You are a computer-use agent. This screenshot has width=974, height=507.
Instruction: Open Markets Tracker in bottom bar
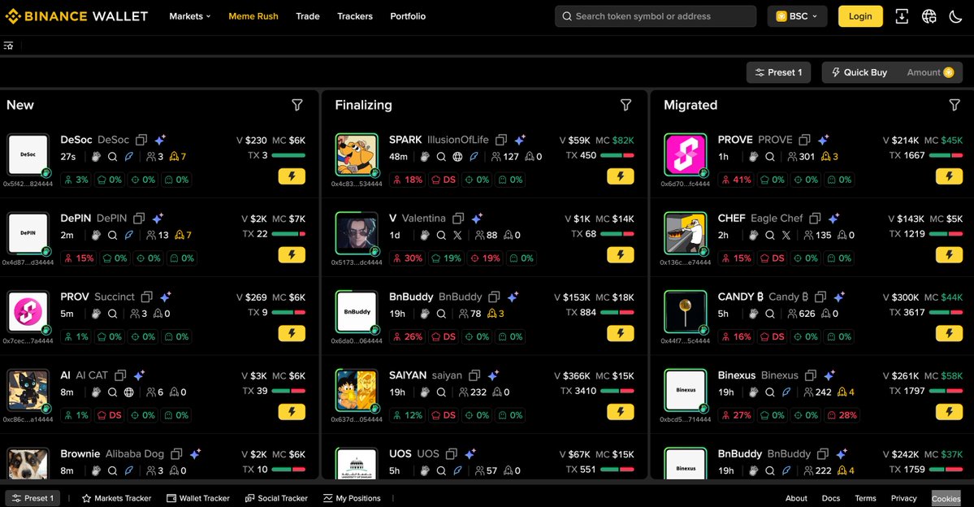tap(117, 498)
